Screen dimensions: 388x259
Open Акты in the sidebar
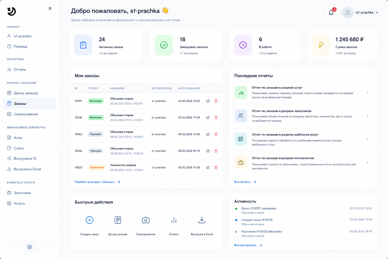click(30, 138)
